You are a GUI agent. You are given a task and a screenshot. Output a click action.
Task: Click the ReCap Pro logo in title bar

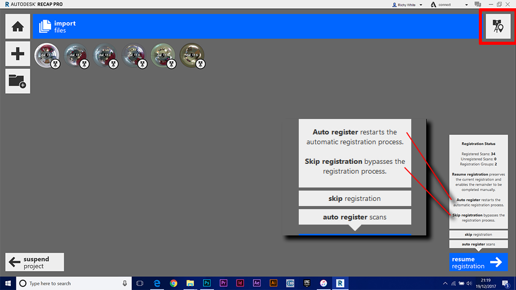click(7, 4)
